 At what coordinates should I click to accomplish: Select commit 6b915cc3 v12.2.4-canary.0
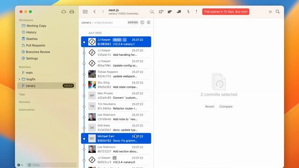click(116, 160)
